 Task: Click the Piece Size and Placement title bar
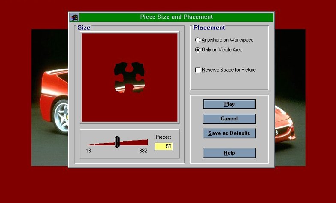pos(176,17)
